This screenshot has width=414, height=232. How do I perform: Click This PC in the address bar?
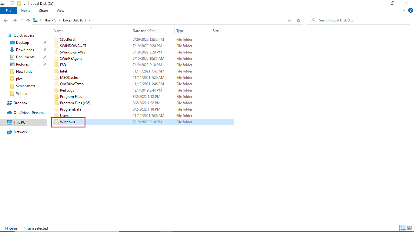[50, 20]
